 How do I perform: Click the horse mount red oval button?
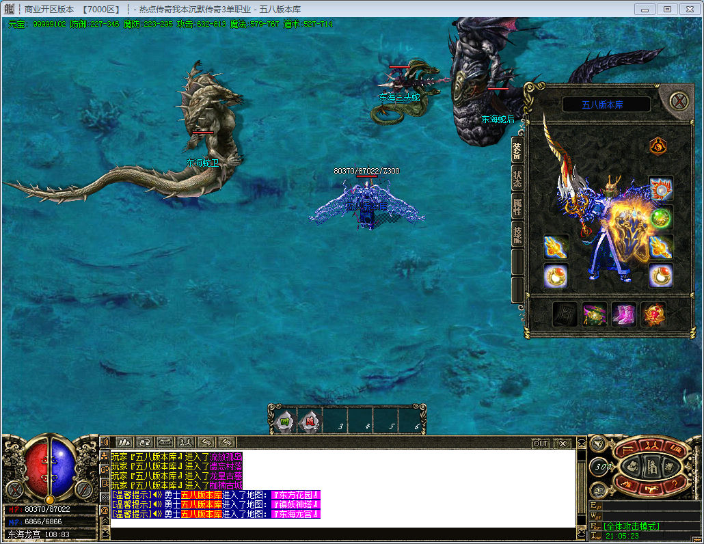(x=651, y=490)
